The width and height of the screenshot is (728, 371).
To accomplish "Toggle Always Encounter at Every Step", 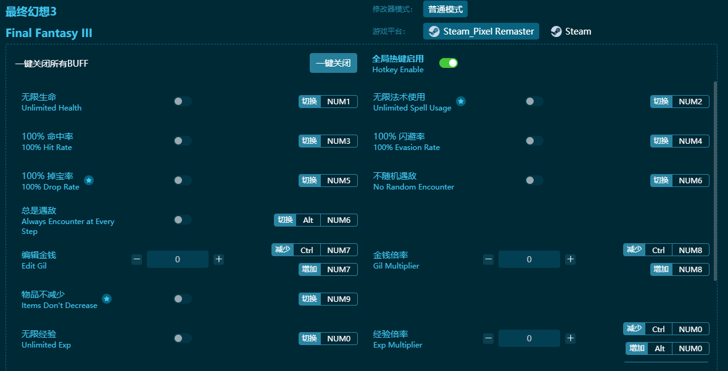I will [x=183, y=220].
